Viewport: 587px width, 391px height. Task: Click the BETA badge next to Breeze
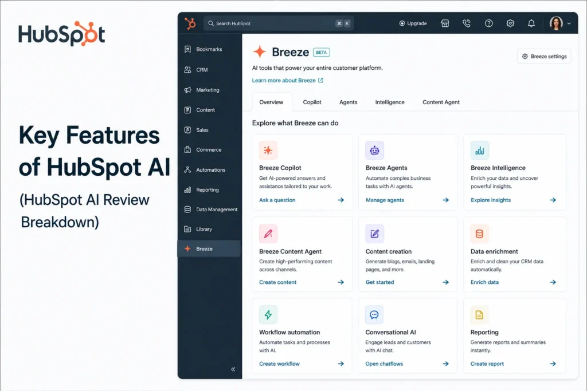click(321, 52)
